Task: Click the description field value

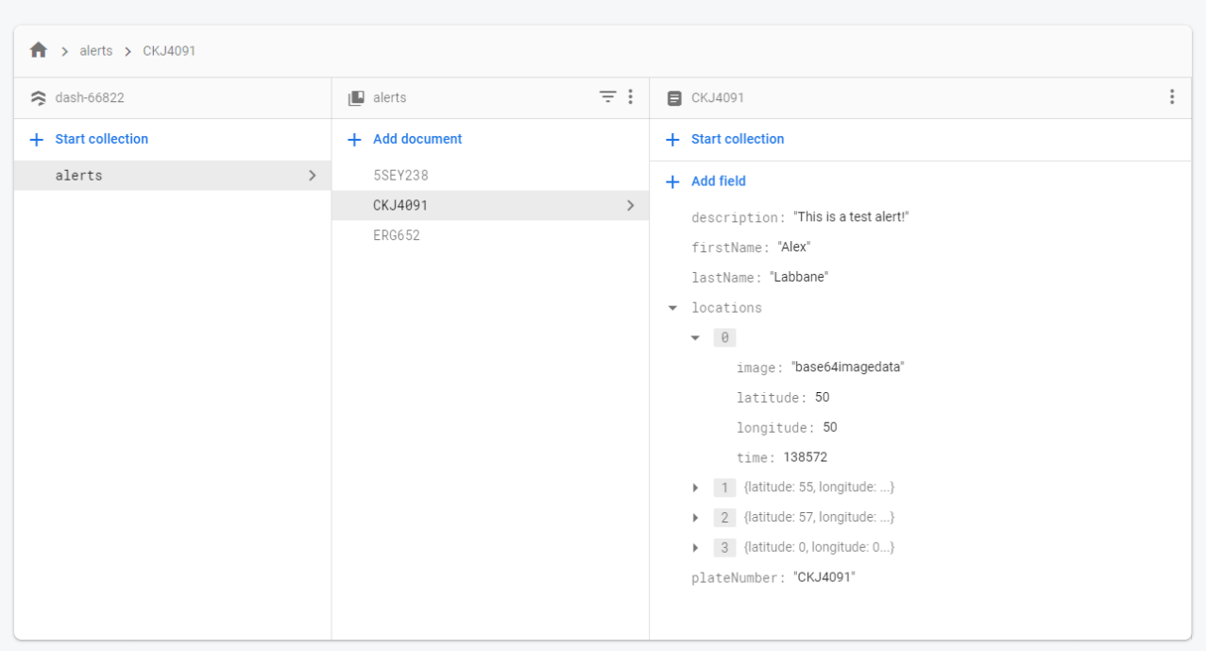Action: click(x=851, y=217)
